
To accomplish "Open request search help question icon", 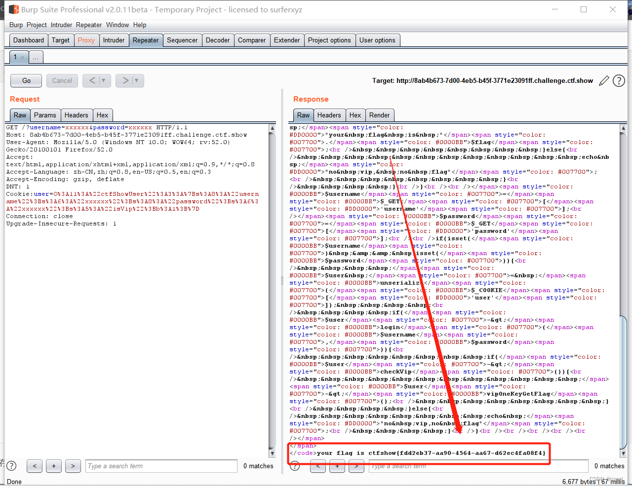I will pyautogui.click(x=11, y=466).
